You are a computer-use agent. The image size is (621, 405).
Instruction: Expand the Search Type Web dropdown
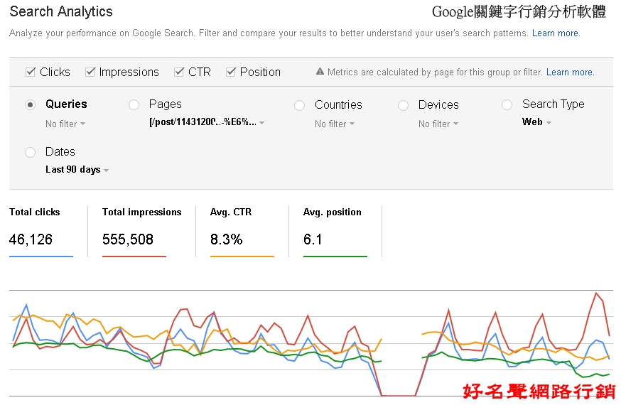coord(536,122)
